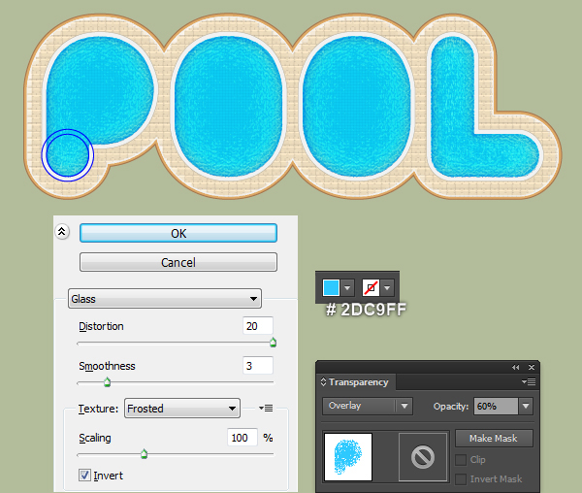
Task: Click the Make Mask button
Action: 494,439
